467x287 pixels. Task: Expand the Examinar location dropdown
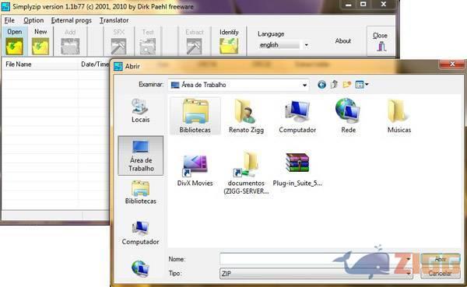tap(304, 85)
